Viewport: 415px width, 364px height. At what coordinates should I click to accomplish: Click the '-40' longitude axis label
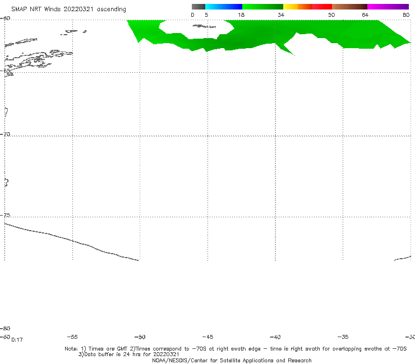[x=275, y=337]
